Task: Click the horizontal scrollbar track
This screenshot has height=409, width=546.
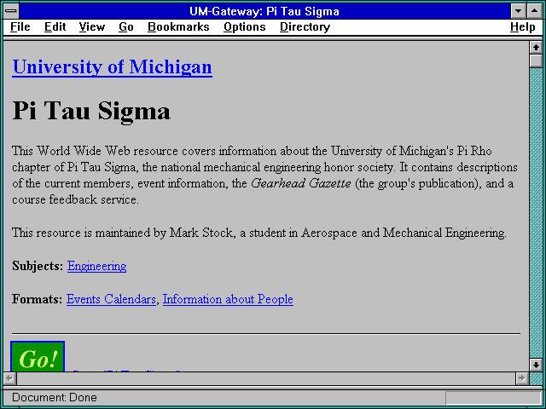Action: coord(266,378)
